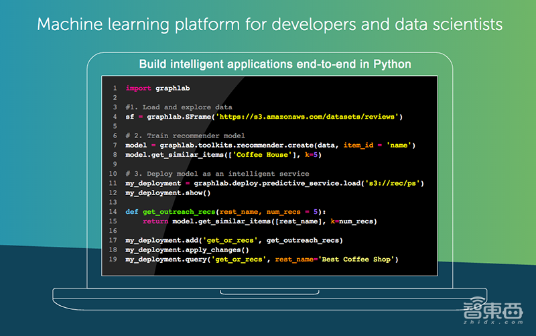Click the my_deployment.add code line
The height and width of the screenshot is (336, 536).
[x=234, y=240]
